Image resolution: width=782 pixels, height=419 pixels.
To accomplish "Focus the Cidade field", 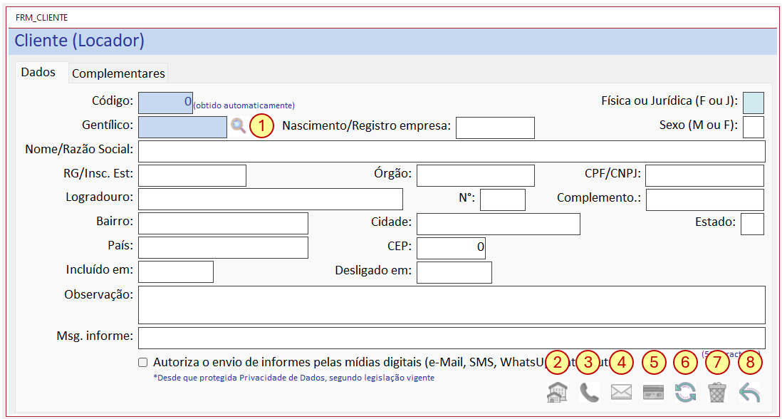I will [499, 224].
